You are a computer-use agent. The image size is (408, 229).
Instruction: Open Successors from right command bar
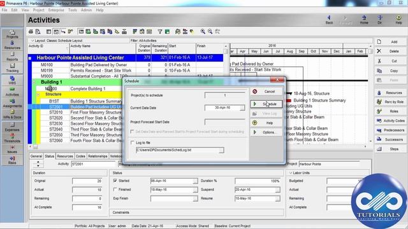tap(390, 139)
